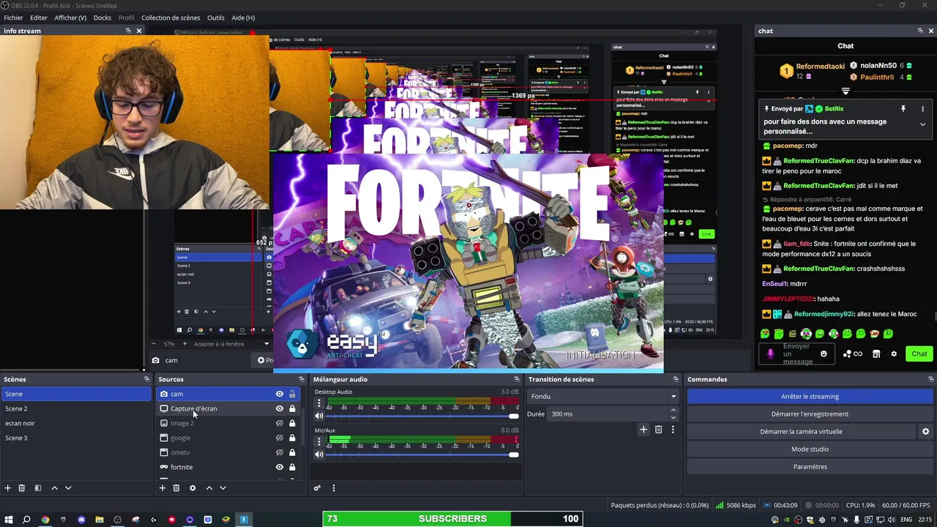Hide the Capture d'écran source
Image resolution: width=937 pixels, height=527 pixels.
(x=279, y=408)
